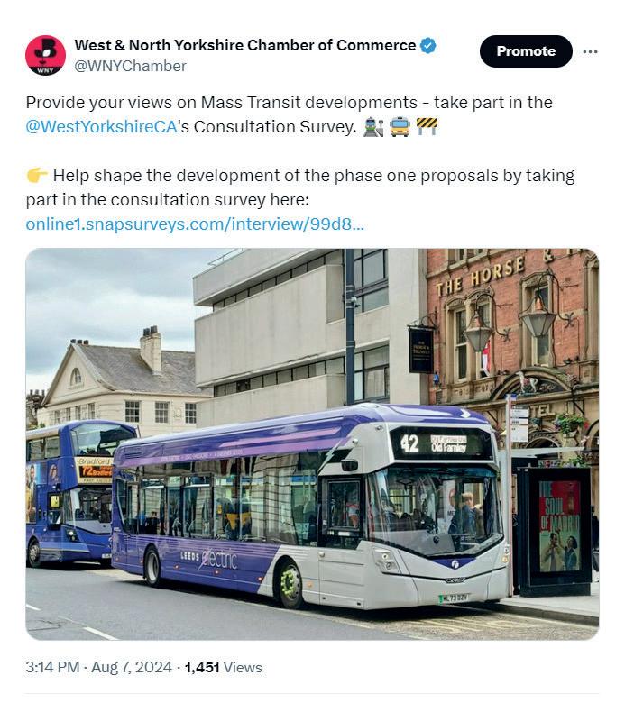Click the West & North Yorkshire Chamber name
The height and width of the screenshot is (721, 625).
click(244, 46)
